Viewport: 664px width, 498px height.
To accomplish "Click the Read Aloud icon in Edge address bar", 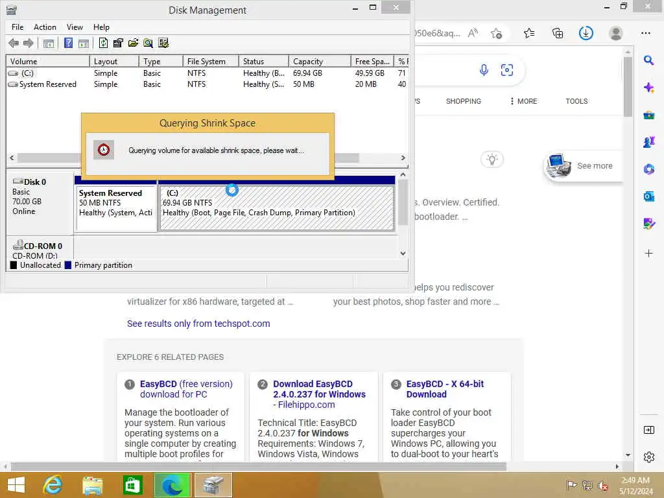I will (x=473, y=33).
